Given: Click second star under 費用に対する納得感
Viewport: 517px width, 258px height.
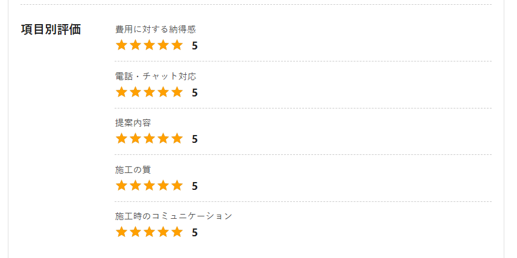Looking at the screenshot, I should click(135, 45).
